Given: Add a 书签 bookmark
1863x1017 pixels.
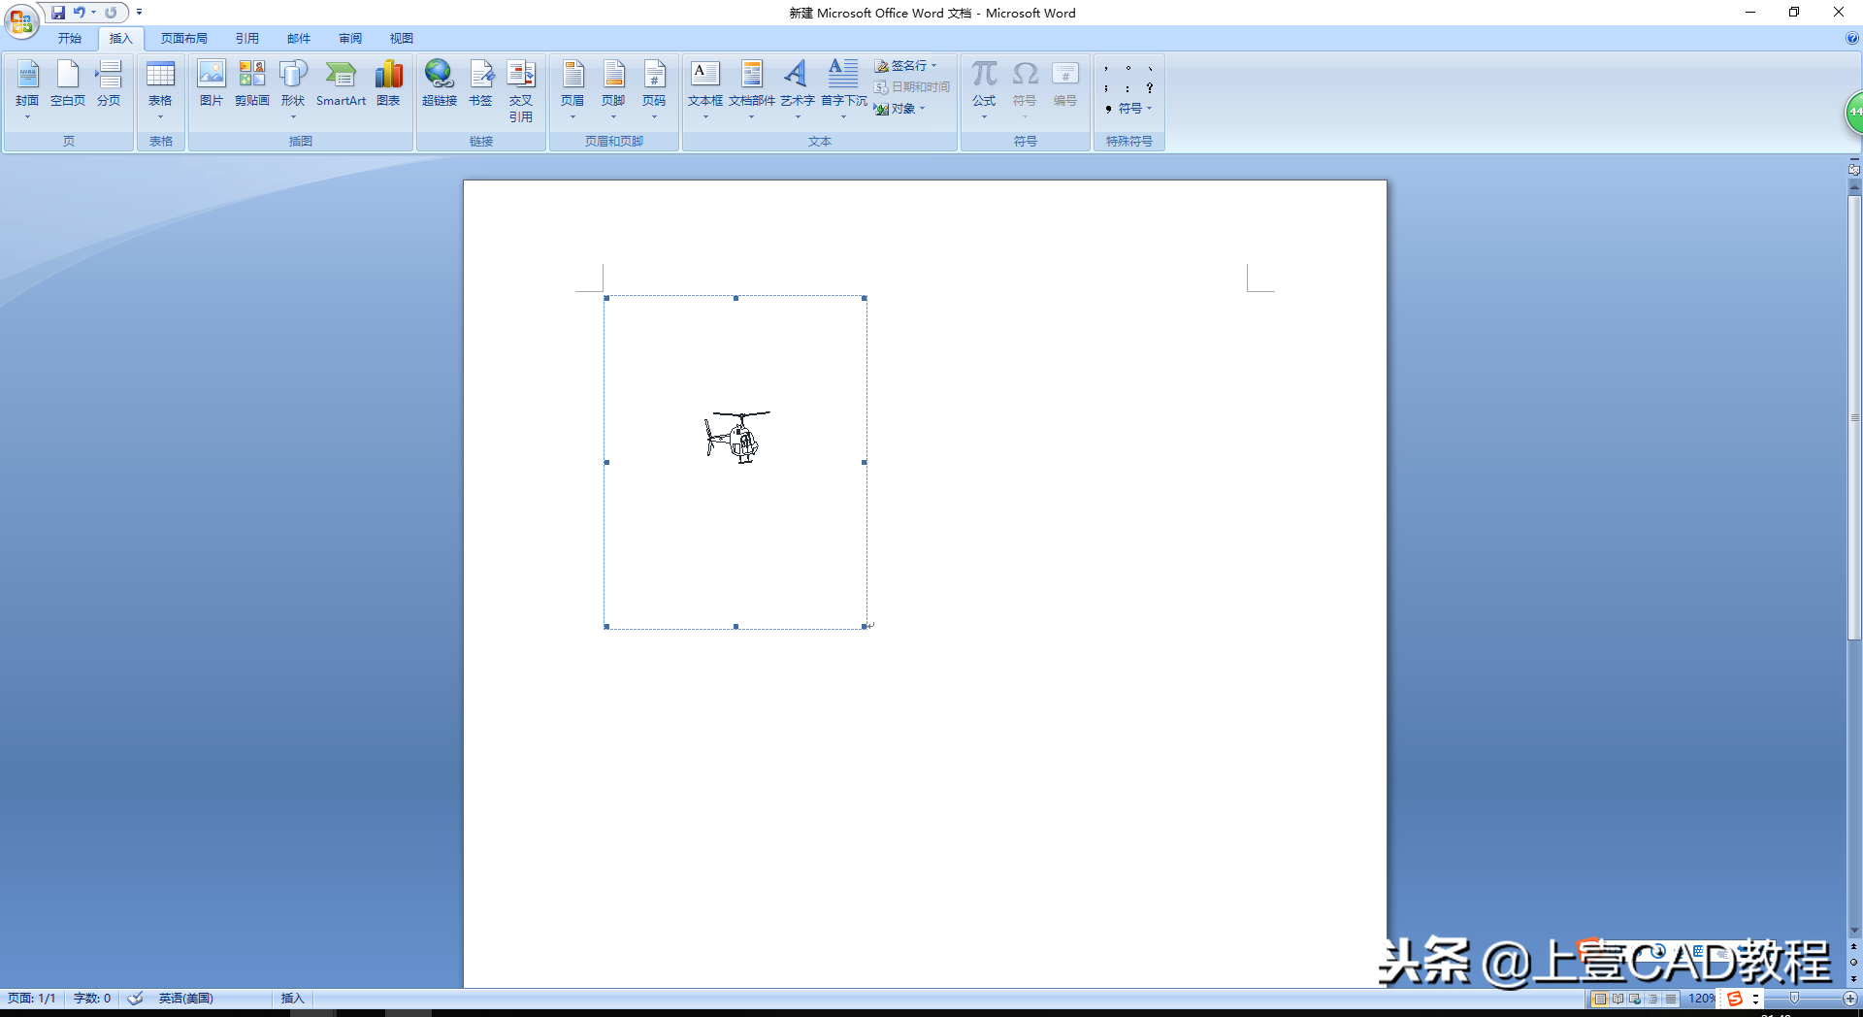Looking at the screenshot, I should click(x=480, y=84).
